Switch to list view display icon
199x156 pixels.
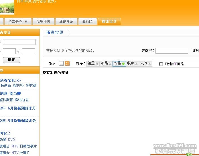coord(61,63)
